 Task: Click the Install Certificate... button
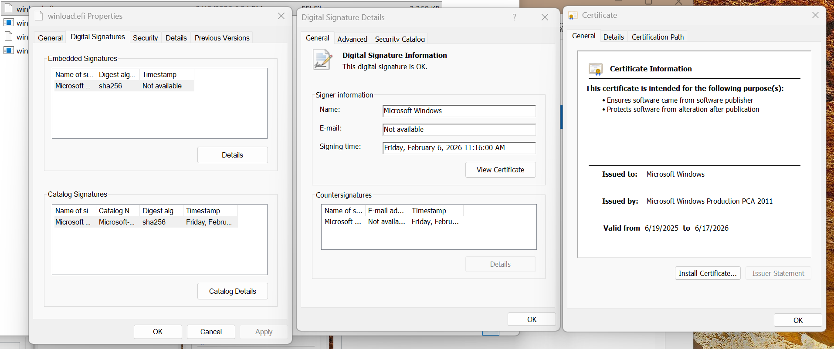tap(708, 273)
